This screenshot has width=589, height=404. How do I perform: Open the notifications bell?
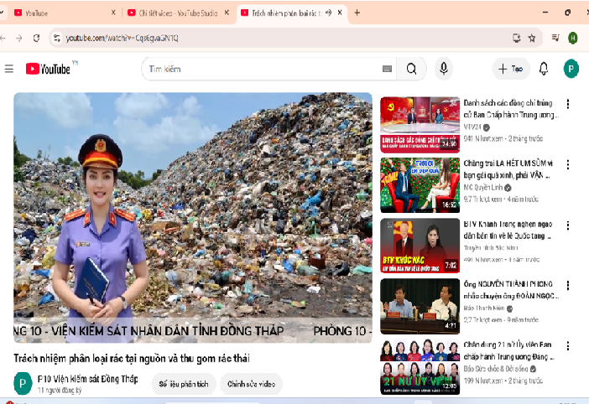(544, 69)
